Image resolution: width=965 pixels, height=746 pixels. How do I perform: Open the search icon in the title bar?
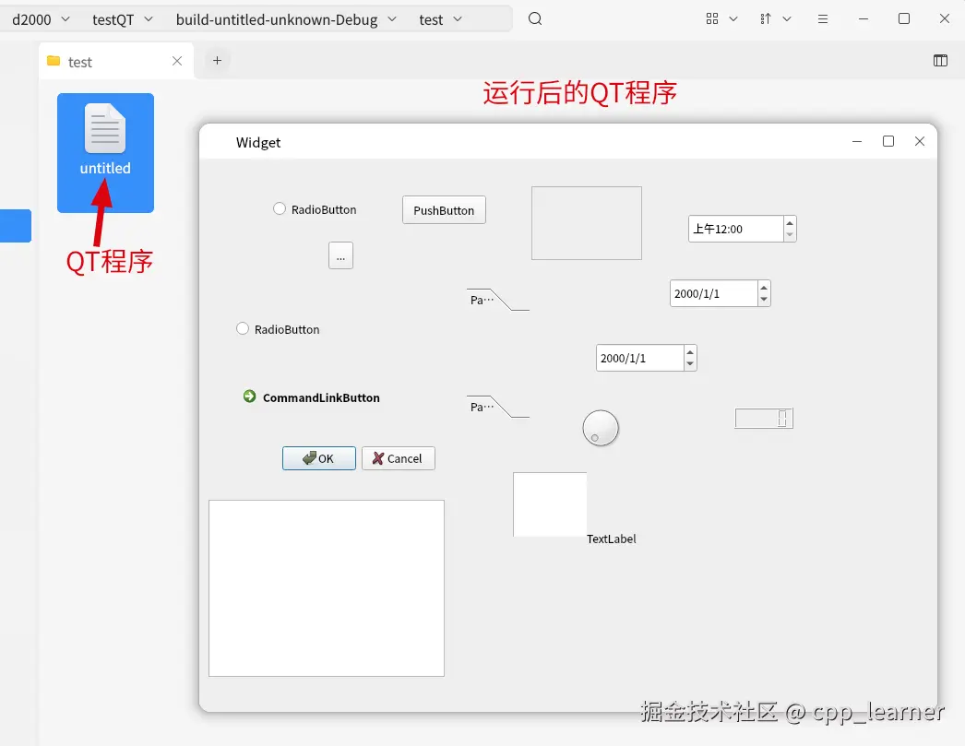pos(535,18)
